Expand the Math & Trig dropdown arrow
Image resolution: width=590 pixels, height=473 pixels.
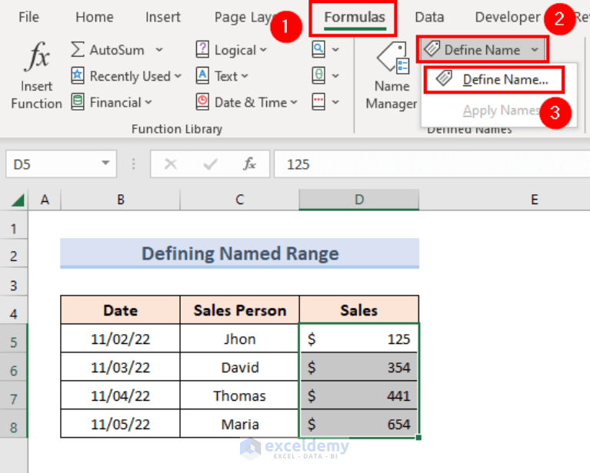(335, 76)
